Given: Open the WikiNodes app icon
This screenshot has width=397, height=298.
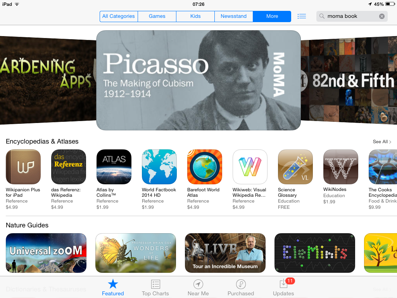Looking at the screenshot, I should tap(341, 167).
